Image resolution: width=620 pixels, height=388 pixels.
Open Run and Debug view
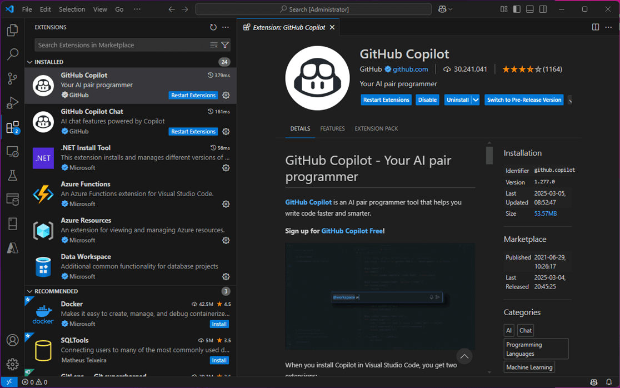pyautogui.click(x=12, y=103)
